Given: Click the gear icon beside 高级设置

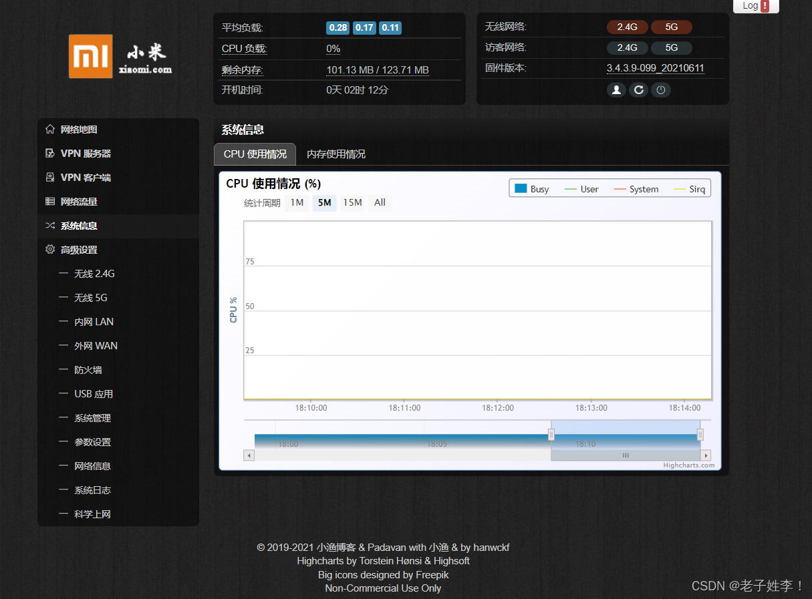Looking at the screenshot, I should 50,249.
